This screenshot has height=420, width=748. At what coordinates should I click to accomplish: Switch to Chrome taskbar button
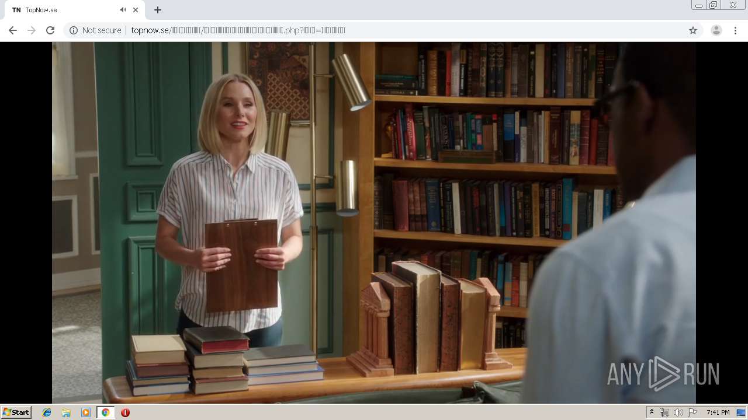(x=105, y=412)
